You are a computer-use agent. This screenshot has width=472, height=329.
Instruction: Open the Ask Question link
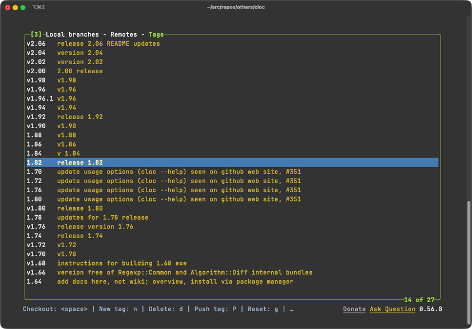point(392,309)
